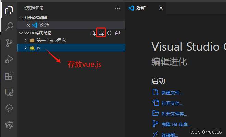Click the 编辑进化 subtitle text
This screenshot has height=137, width=226.
tap(169, 62)
